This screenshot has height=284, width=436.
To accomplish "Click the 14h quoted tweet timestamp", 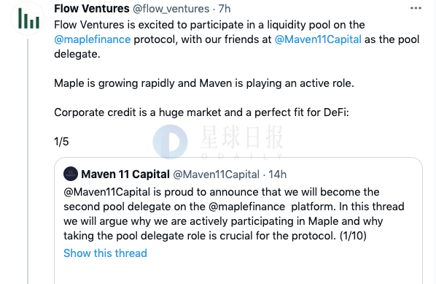I will click(277, 174).
